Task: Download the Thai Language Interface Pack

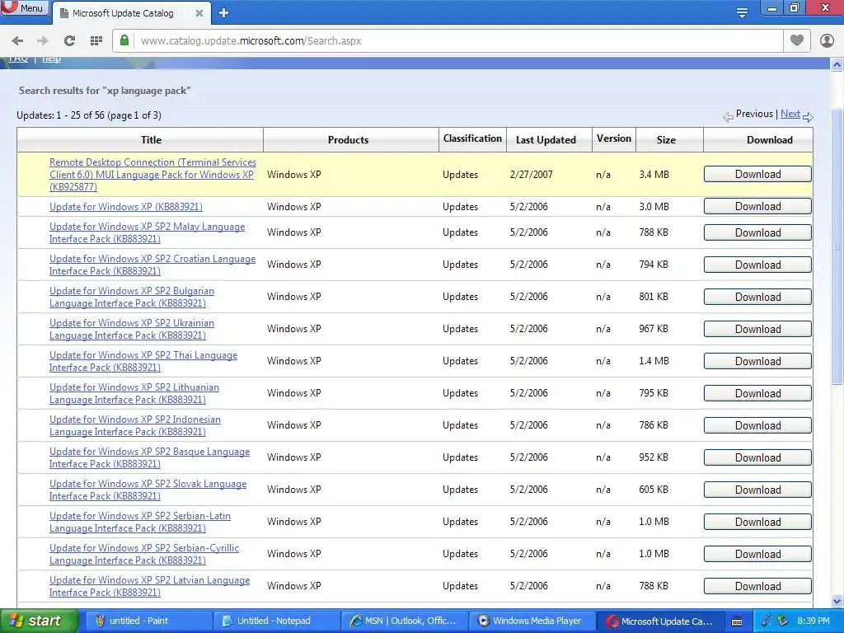Action: 757,361
